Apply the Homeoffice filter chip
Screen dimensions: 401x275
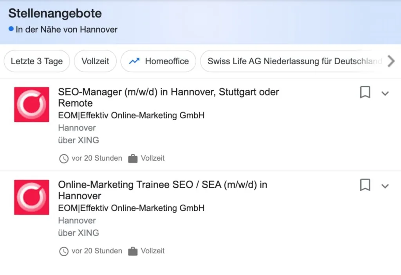click(158, 61)
